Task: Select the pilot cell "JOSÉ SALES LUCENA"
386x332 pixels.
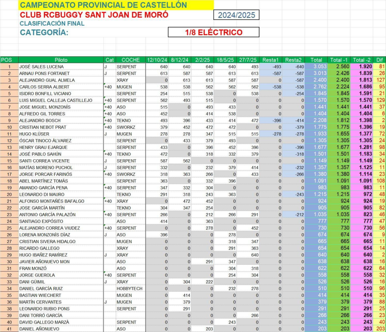Action: 41,67
